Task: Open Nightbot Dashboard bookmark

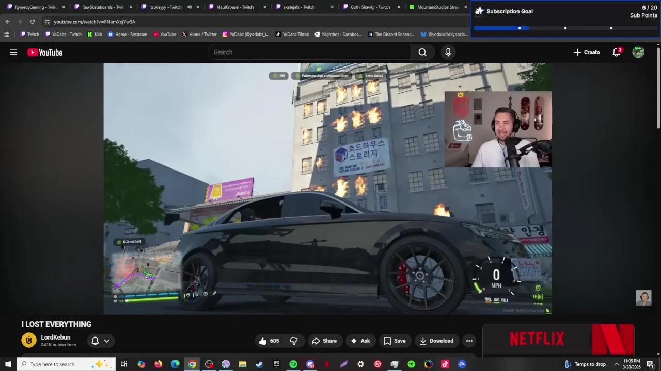Action: tap(338, 35)
